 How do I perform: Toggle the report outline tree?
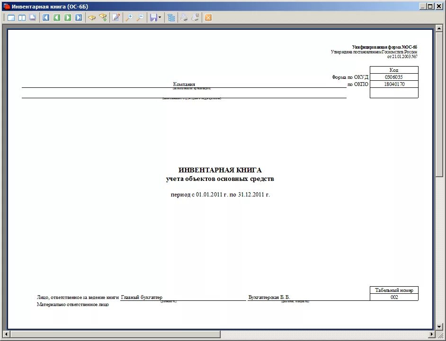point(171,17)
